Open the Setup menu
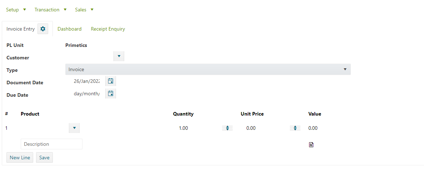 pyautogui.click(x=16, y=10)
